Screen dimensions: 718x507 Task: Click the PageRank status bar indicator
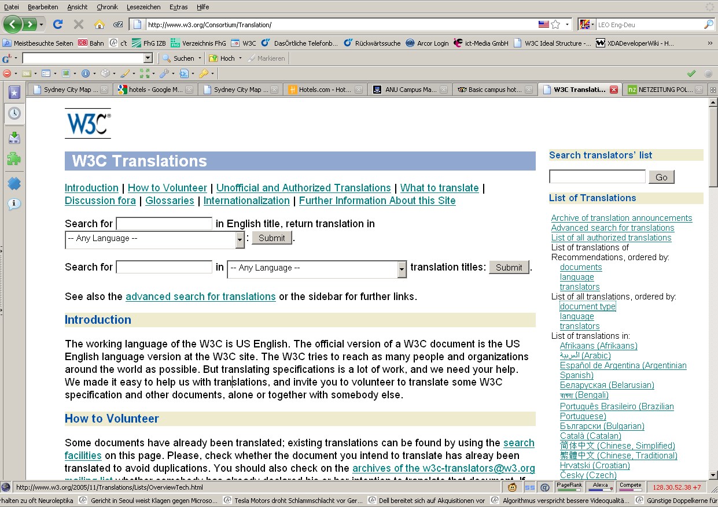pos(569,487)
